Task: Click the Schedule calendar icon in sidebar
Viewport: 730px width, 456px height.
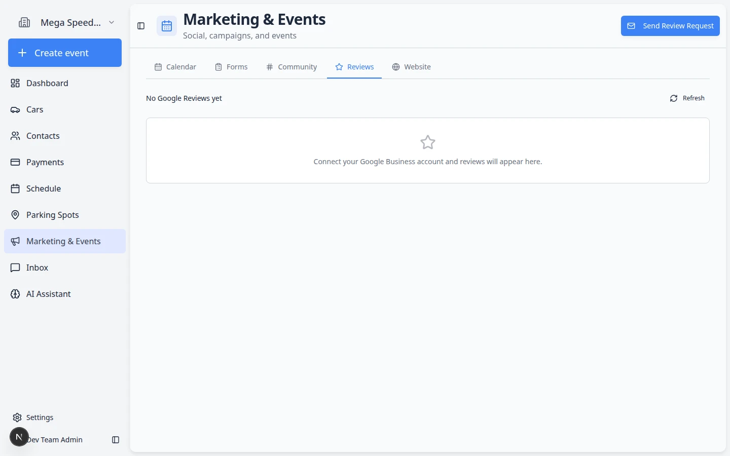Action: tap(15, 188)
